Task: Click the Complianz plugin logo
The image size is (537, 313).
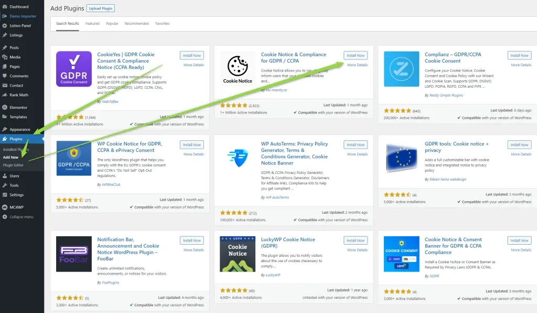Action: click(401, 69)
